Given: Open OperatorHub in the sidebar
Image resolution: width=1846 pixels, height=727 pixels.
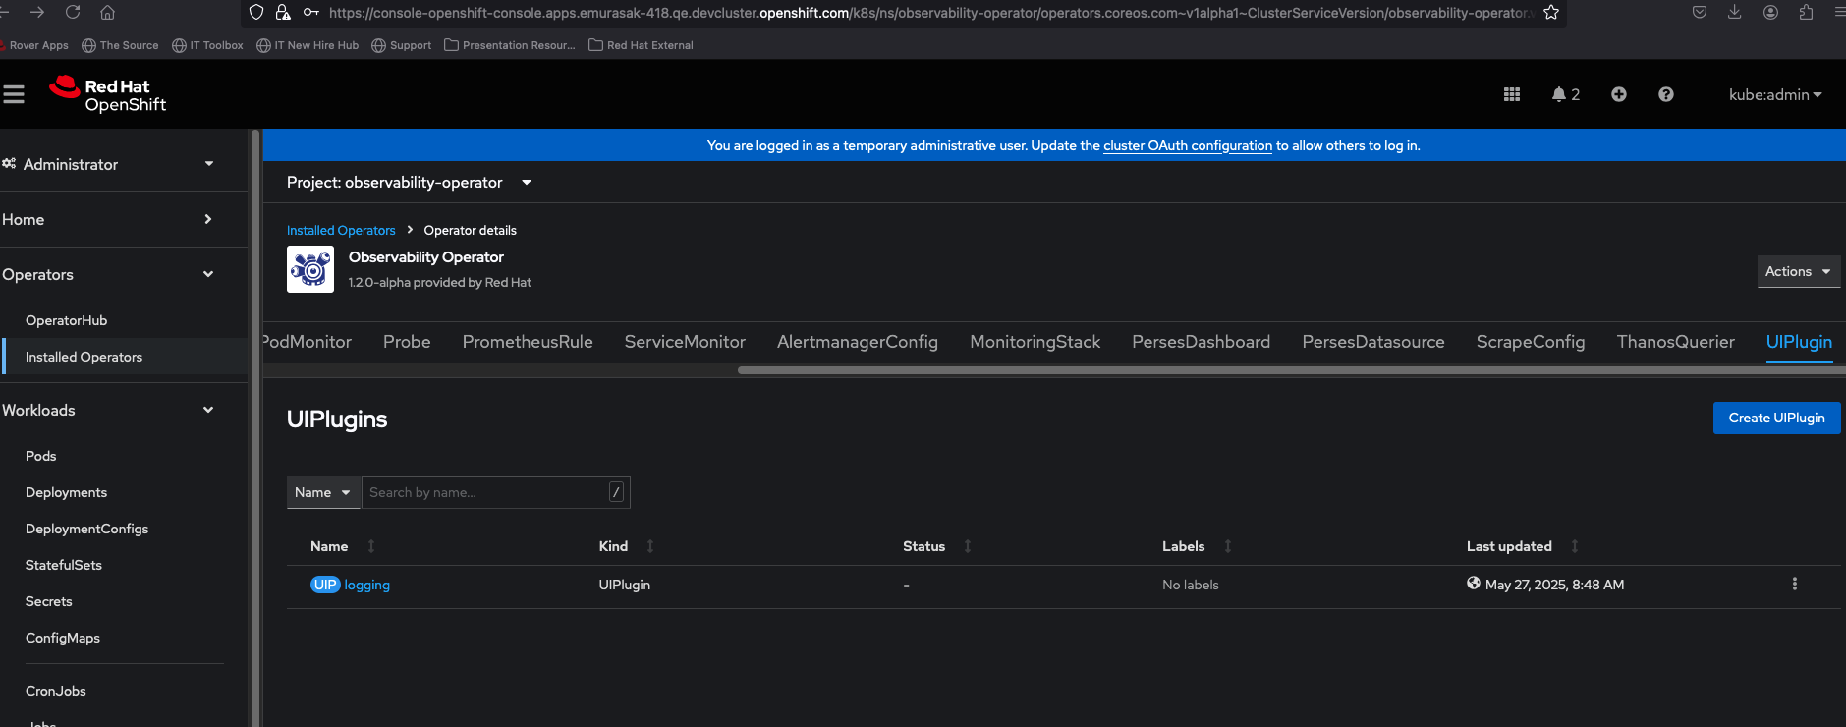Looking at the screenshot, I should click(x=66, y=320).
